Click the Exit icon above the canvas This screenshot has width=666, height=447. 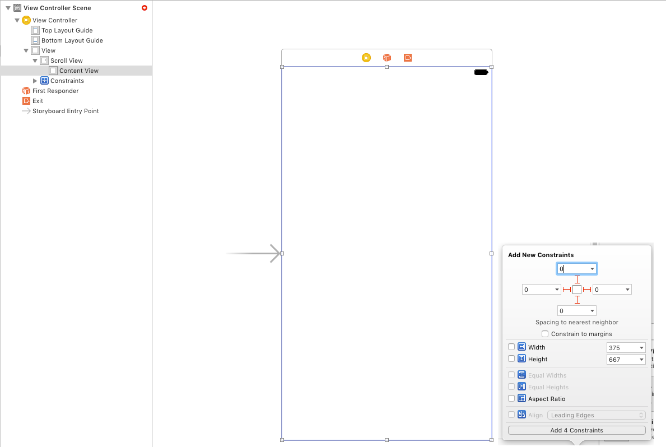(x=407, y=58)
